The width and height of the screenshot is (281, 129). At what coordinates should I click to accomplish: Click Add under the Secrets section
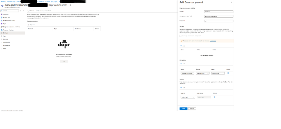tap(183, 46)
